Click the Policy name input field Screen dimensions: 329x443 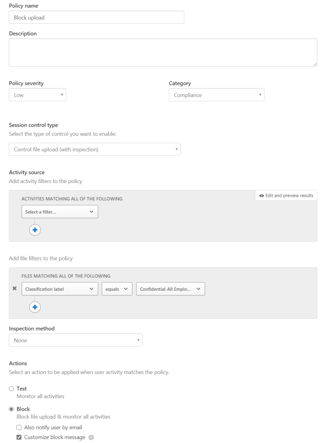97,18
